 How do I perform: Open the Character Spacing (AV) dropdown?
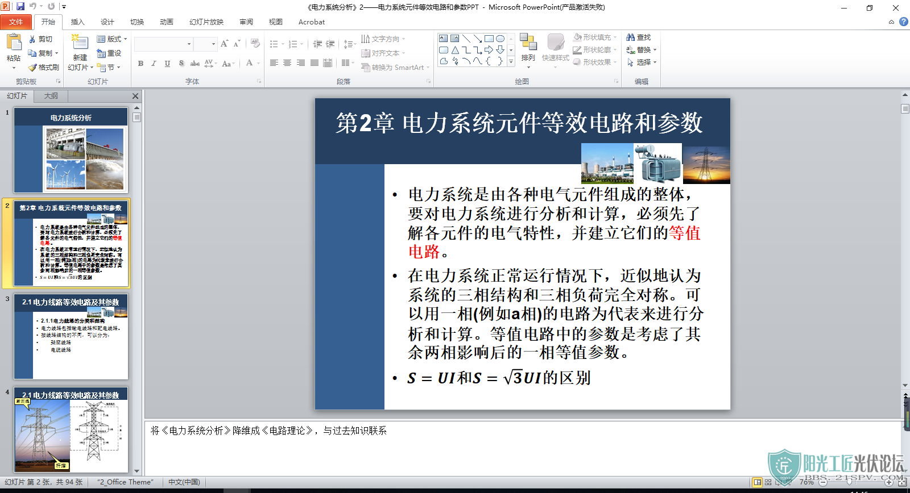(210, 64)
